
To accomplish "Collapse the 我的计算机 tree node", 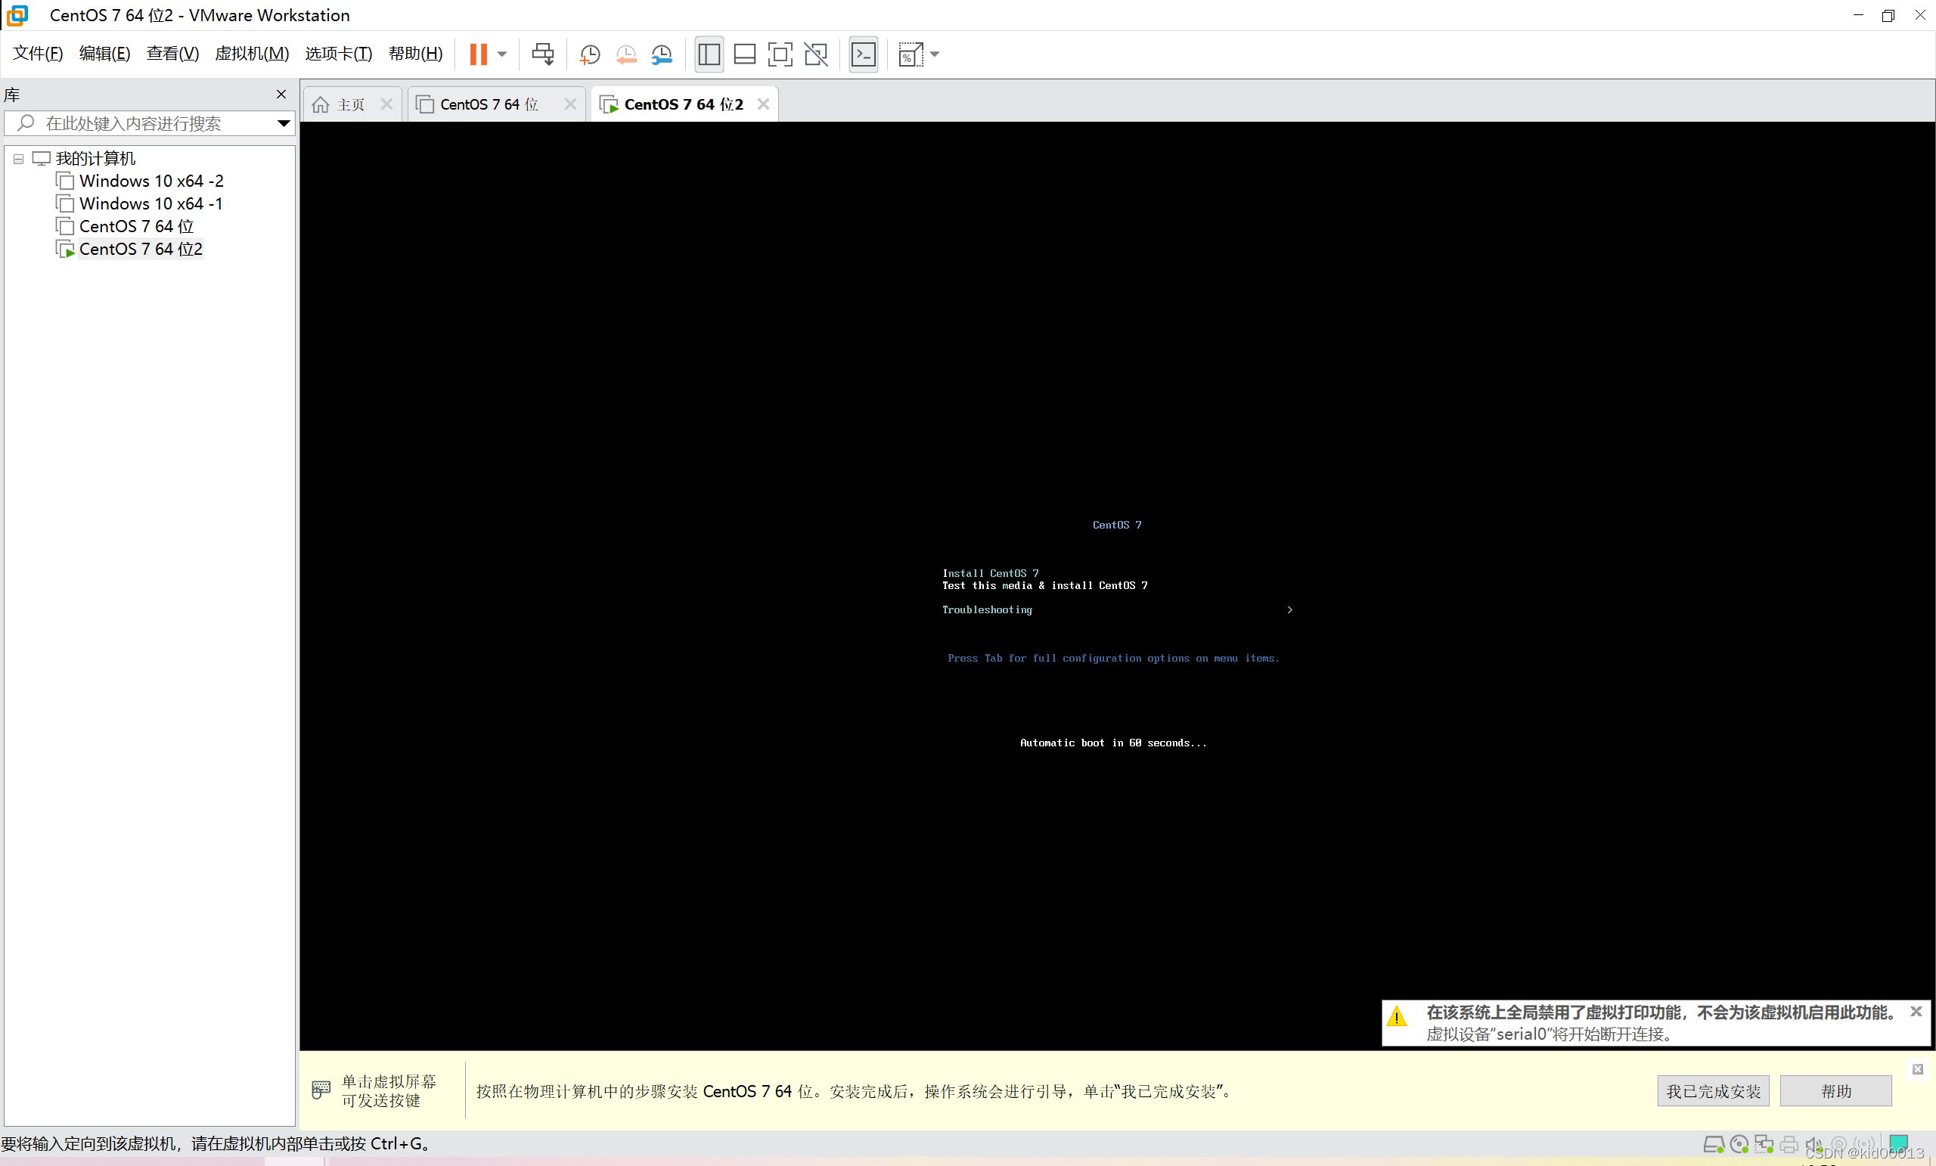I will (18, 159).
